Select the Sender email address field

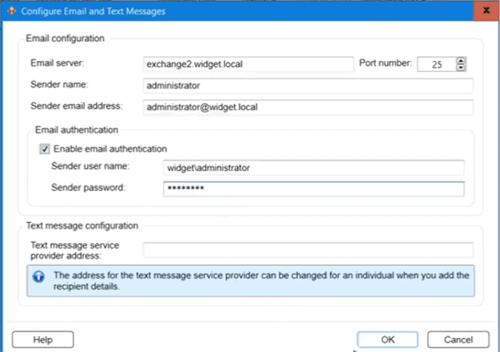pyautogui.click(x=308, y=108)
